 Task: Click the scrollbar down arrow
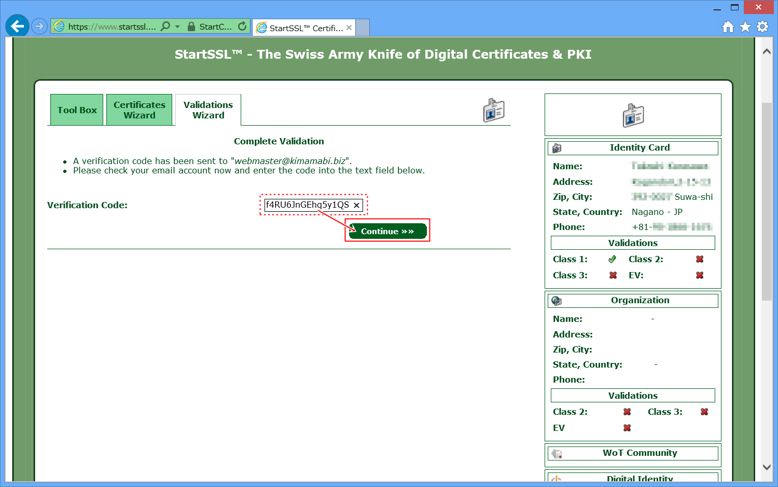point(767,467)
